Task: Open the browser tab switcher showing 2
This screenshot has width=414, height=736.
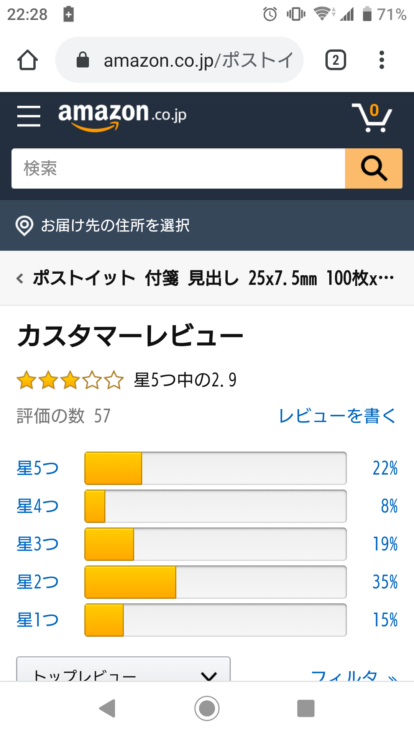Action: (335, 60)
